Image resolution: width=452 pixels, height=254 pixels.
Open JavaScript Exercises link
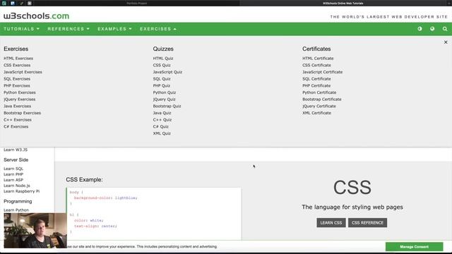click(x=23, y=72)
